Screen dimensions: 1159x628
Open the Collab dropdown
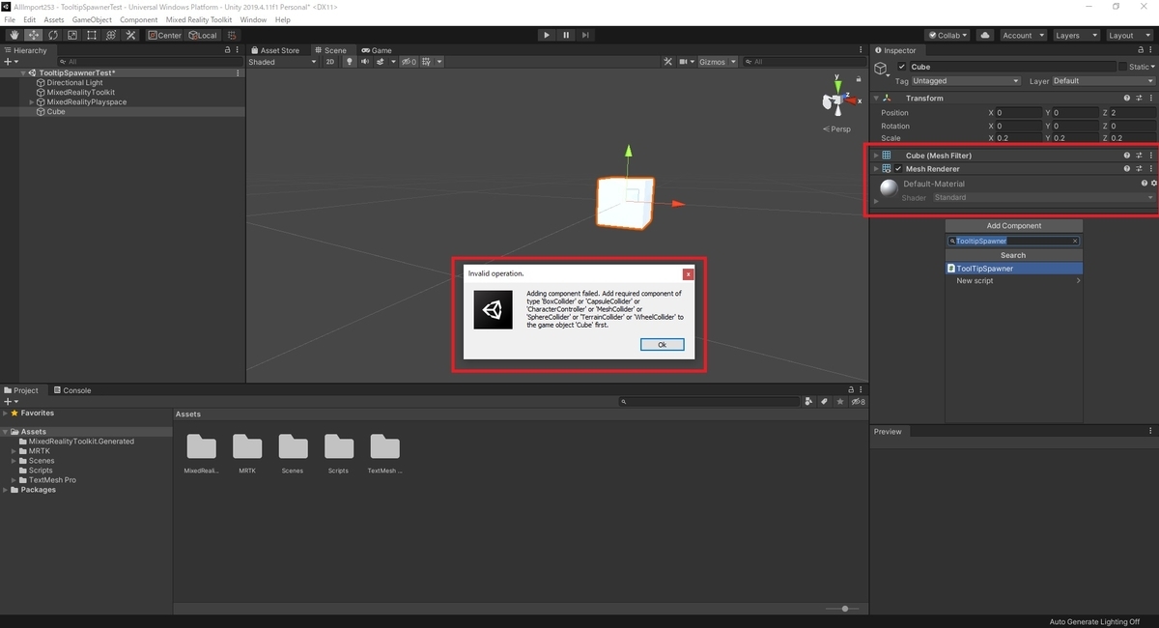point(948,35)
